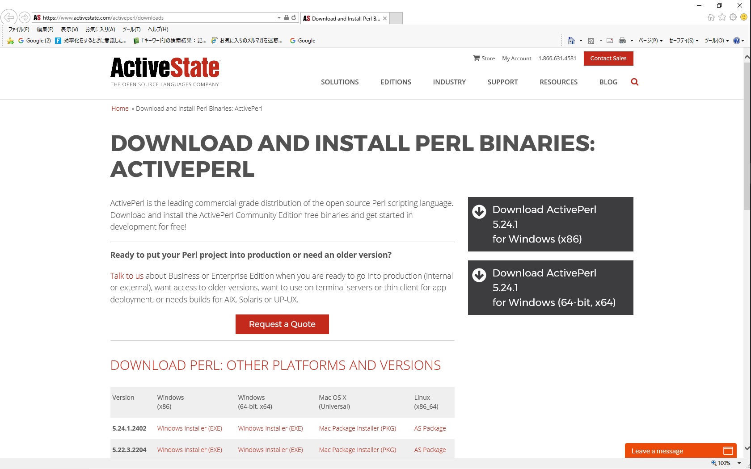Click the lock security icon in address bar
This screenshot has height=469, width=751.
(x=287, y=17)
